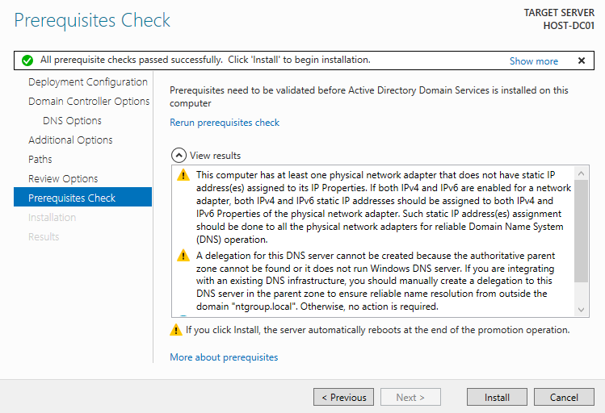Select DNS Options in sidebar
The image size is (605, 413).
tap(72, 121)
